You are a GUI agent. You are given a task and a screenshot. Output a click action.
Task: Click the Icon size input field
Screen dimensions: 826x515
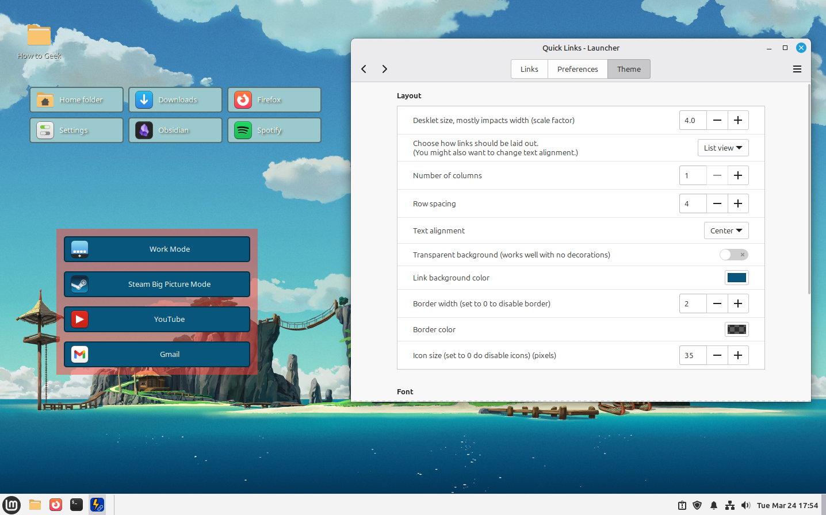(x=693, y=355)
